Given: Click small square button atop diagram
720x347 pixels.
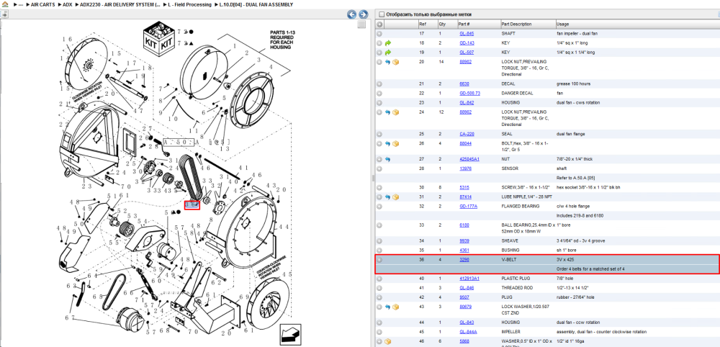Looking at the screenshot, I should coord(361,24).
